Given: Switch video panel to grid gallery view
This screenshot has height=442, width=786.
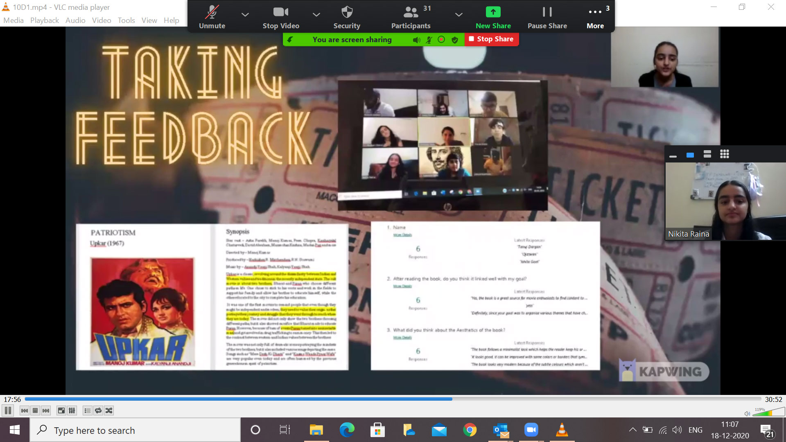Looking at the screenshot, I should coord(725,154).
